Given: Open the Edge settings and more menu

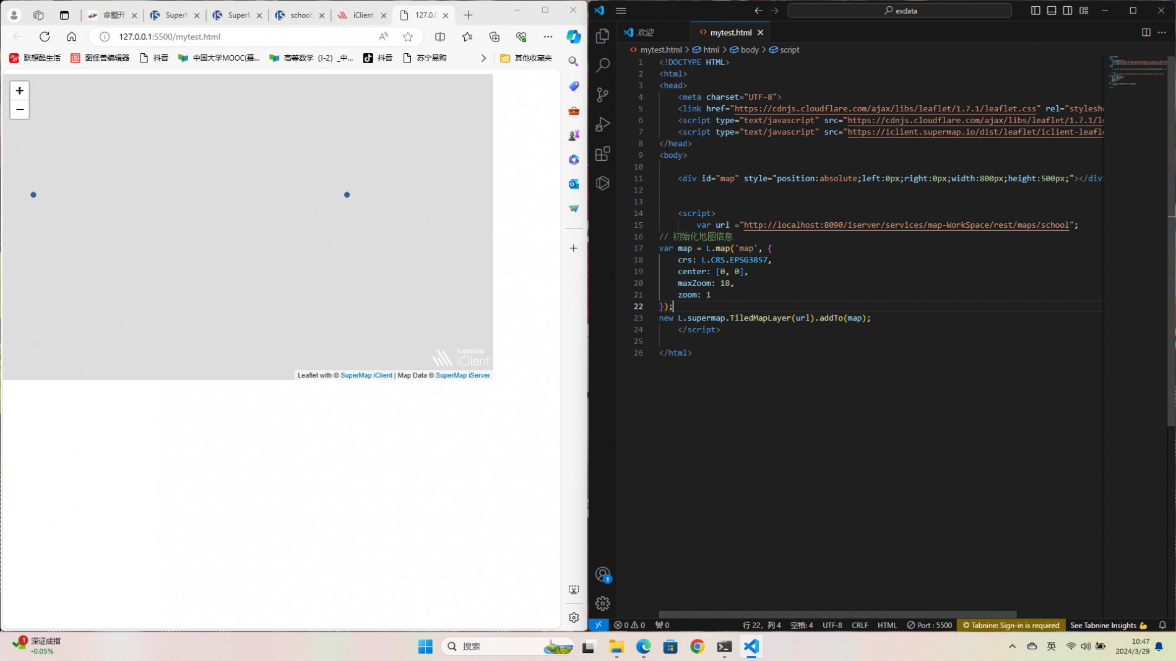Looking at the screenshot, I should 548,37.
